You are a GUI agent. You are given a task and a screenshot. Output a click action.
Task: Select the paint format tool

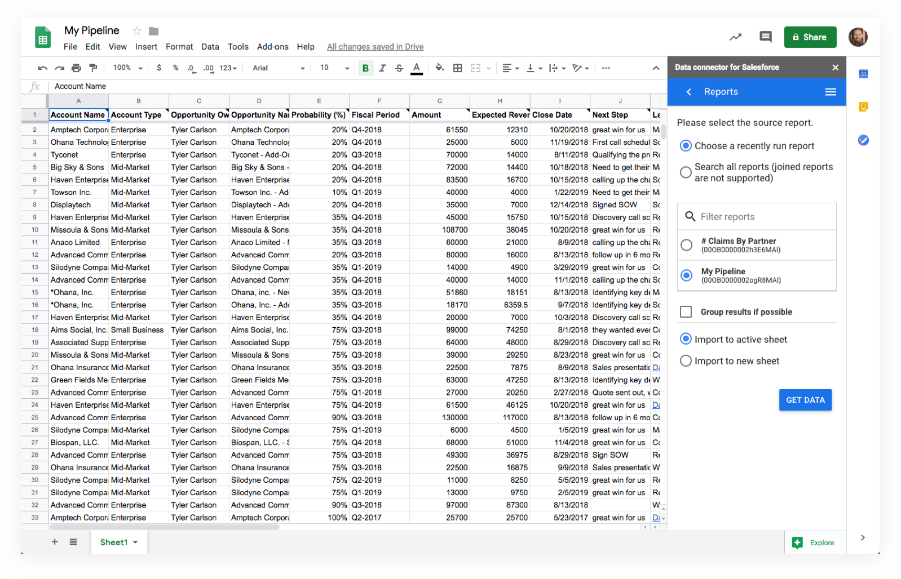(x=94, y=68)
